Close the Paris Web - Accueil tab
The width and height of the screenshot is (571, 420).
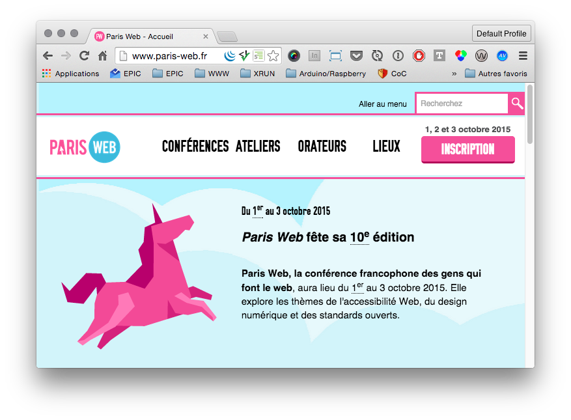click(205, 36)
